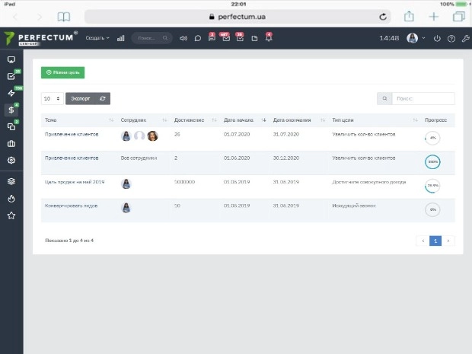Viewport: 472px width, 354px height.
Task: Open the lightning bolt leads icon in sidebar
Action: tap(11, 93)
